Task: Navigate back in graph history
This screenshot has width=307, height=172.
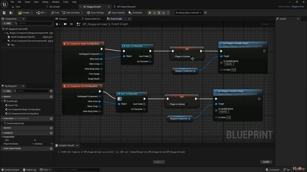Action: pyautogui.click(x=65, y=24)
